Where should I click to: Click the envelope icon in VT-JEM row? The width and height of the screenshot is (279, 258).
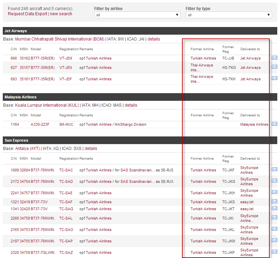point(275,58)
